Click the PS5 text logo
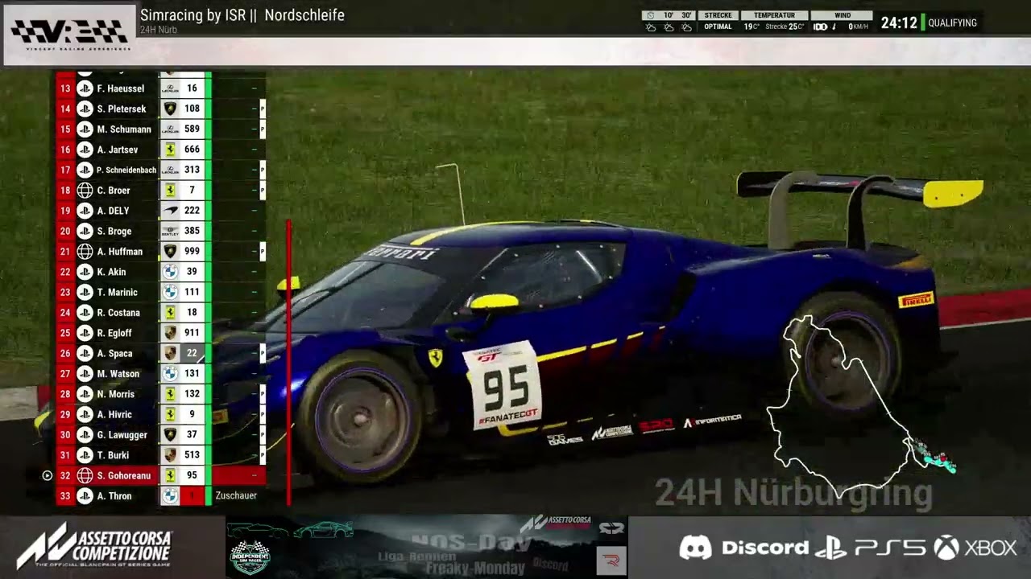 [890, 548]
